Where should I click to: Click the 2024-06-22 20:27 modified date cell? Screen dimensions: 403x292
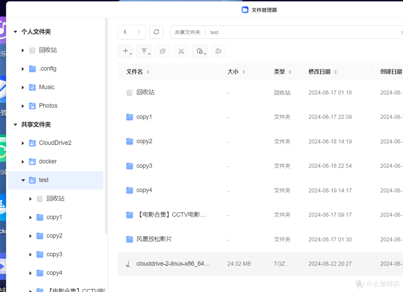(330, 264)
